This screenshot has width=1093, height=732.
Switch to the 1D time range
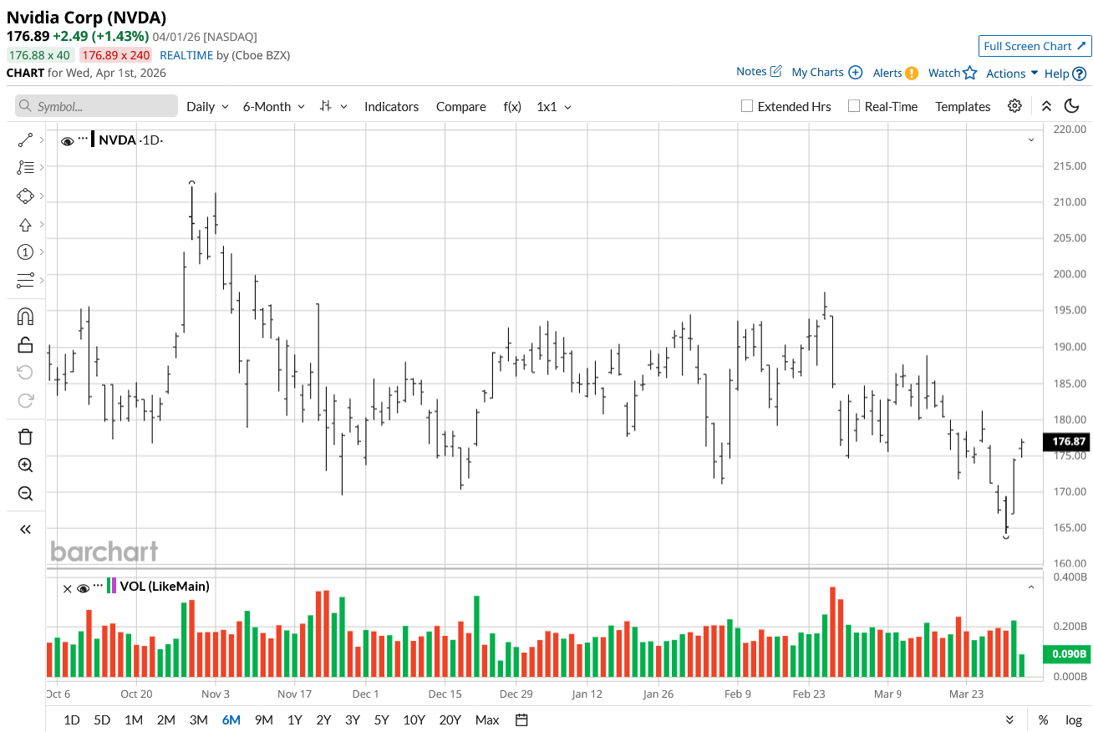[72, 719]
